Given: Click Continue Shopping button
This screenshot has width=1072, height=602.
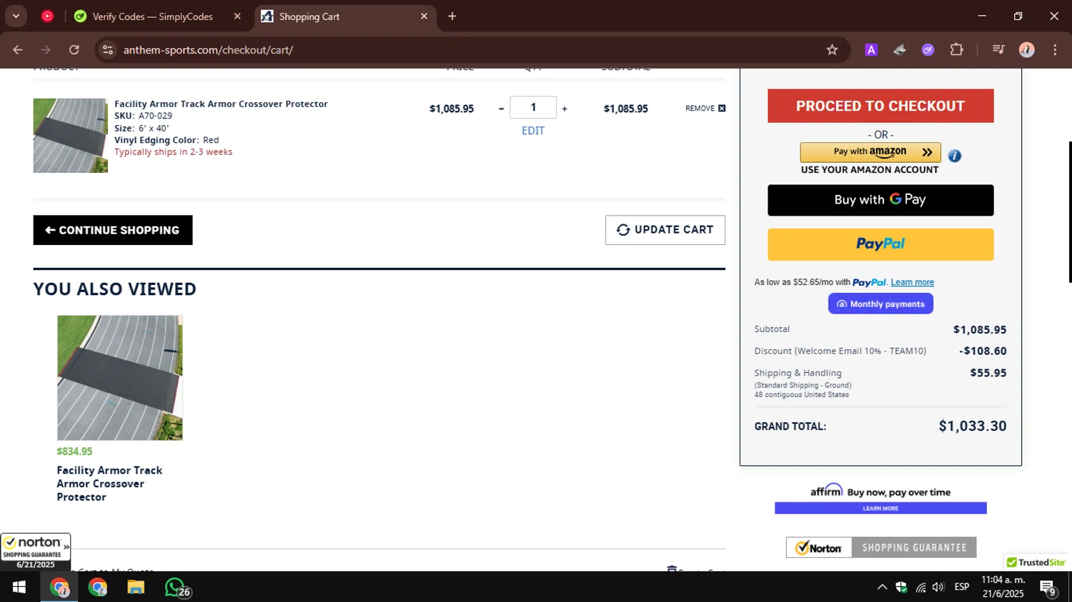Looking at the screenshot, I should coord(113,230).
